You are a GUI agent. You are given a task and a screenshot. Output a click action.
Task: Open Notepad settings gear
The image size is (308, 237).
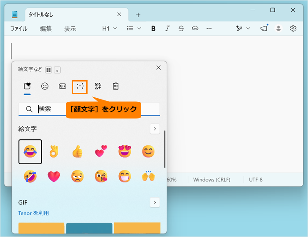pos(293,28)
